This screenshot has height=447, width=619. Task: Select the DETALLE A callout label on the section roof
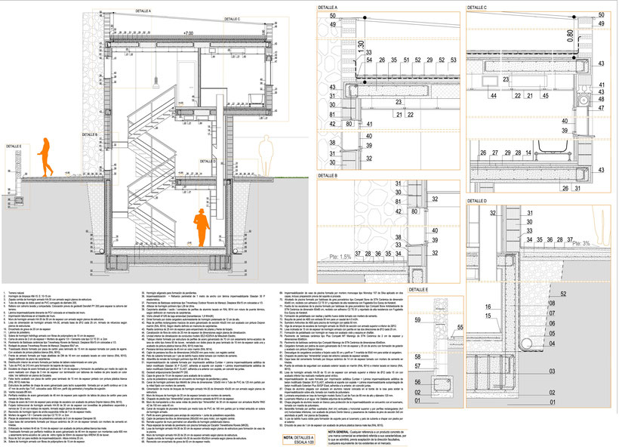coord(143,11)
